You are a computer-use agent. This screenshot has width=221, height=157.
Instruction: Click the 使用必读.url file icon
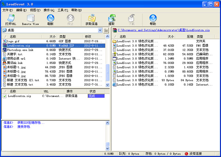coord(5,58)
